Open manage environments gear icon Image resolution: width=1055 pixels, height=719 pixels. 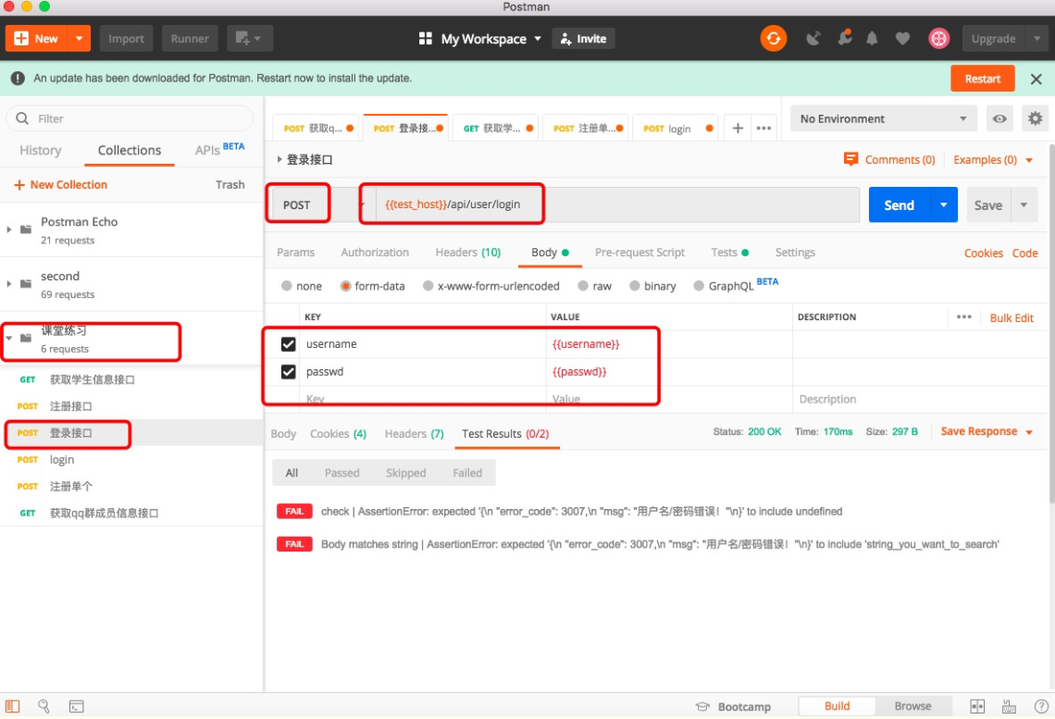pyautogui.click(x=1035, y=119)
